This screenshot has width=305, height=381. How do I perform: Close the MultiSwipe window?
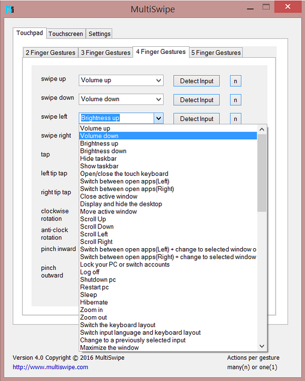(x=288, y=7)
